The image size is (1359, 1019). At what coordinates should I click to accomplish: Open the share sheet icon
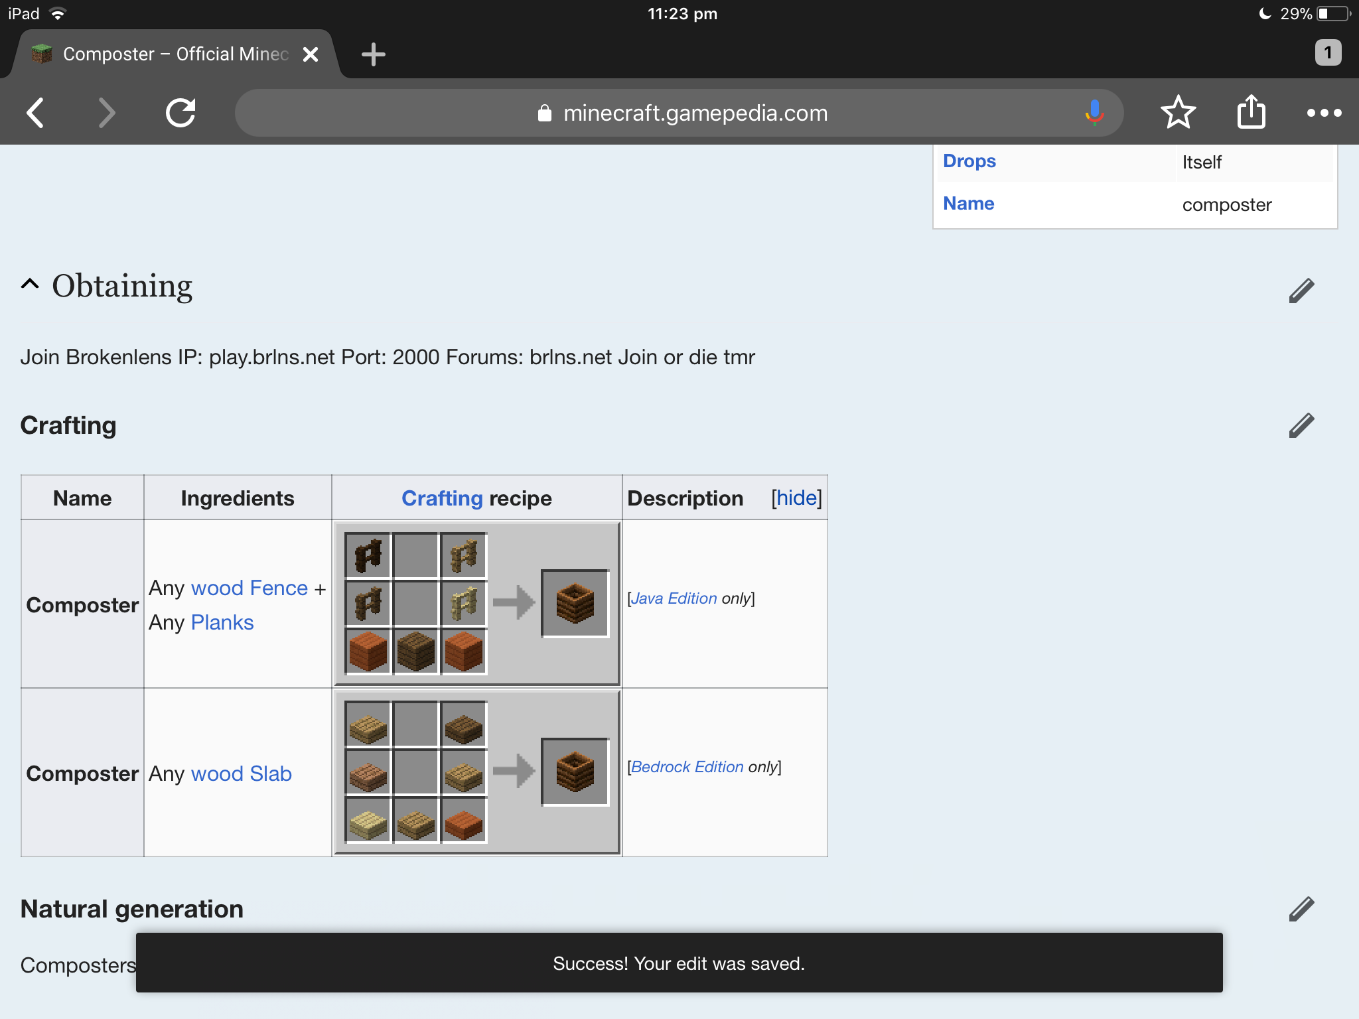click(1252, 111)
